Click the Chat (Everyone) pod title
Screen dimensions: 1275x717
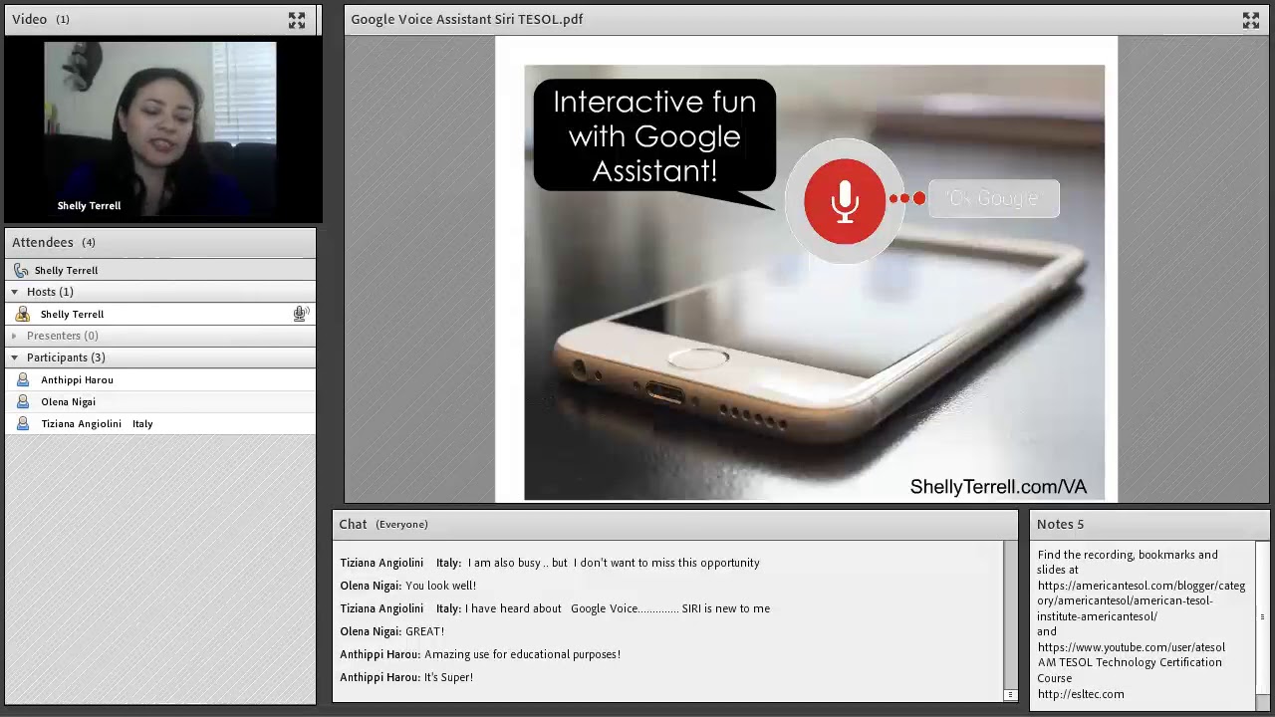tap(383, 524)
